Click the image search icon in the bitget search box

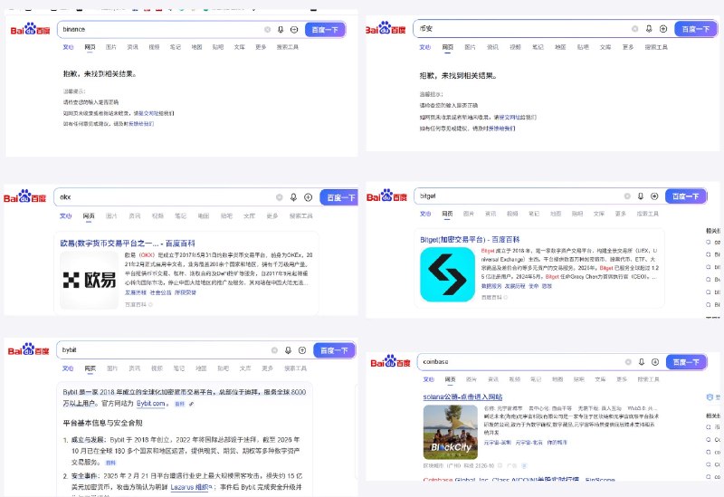pyautogui.click(x=654, y=196)
